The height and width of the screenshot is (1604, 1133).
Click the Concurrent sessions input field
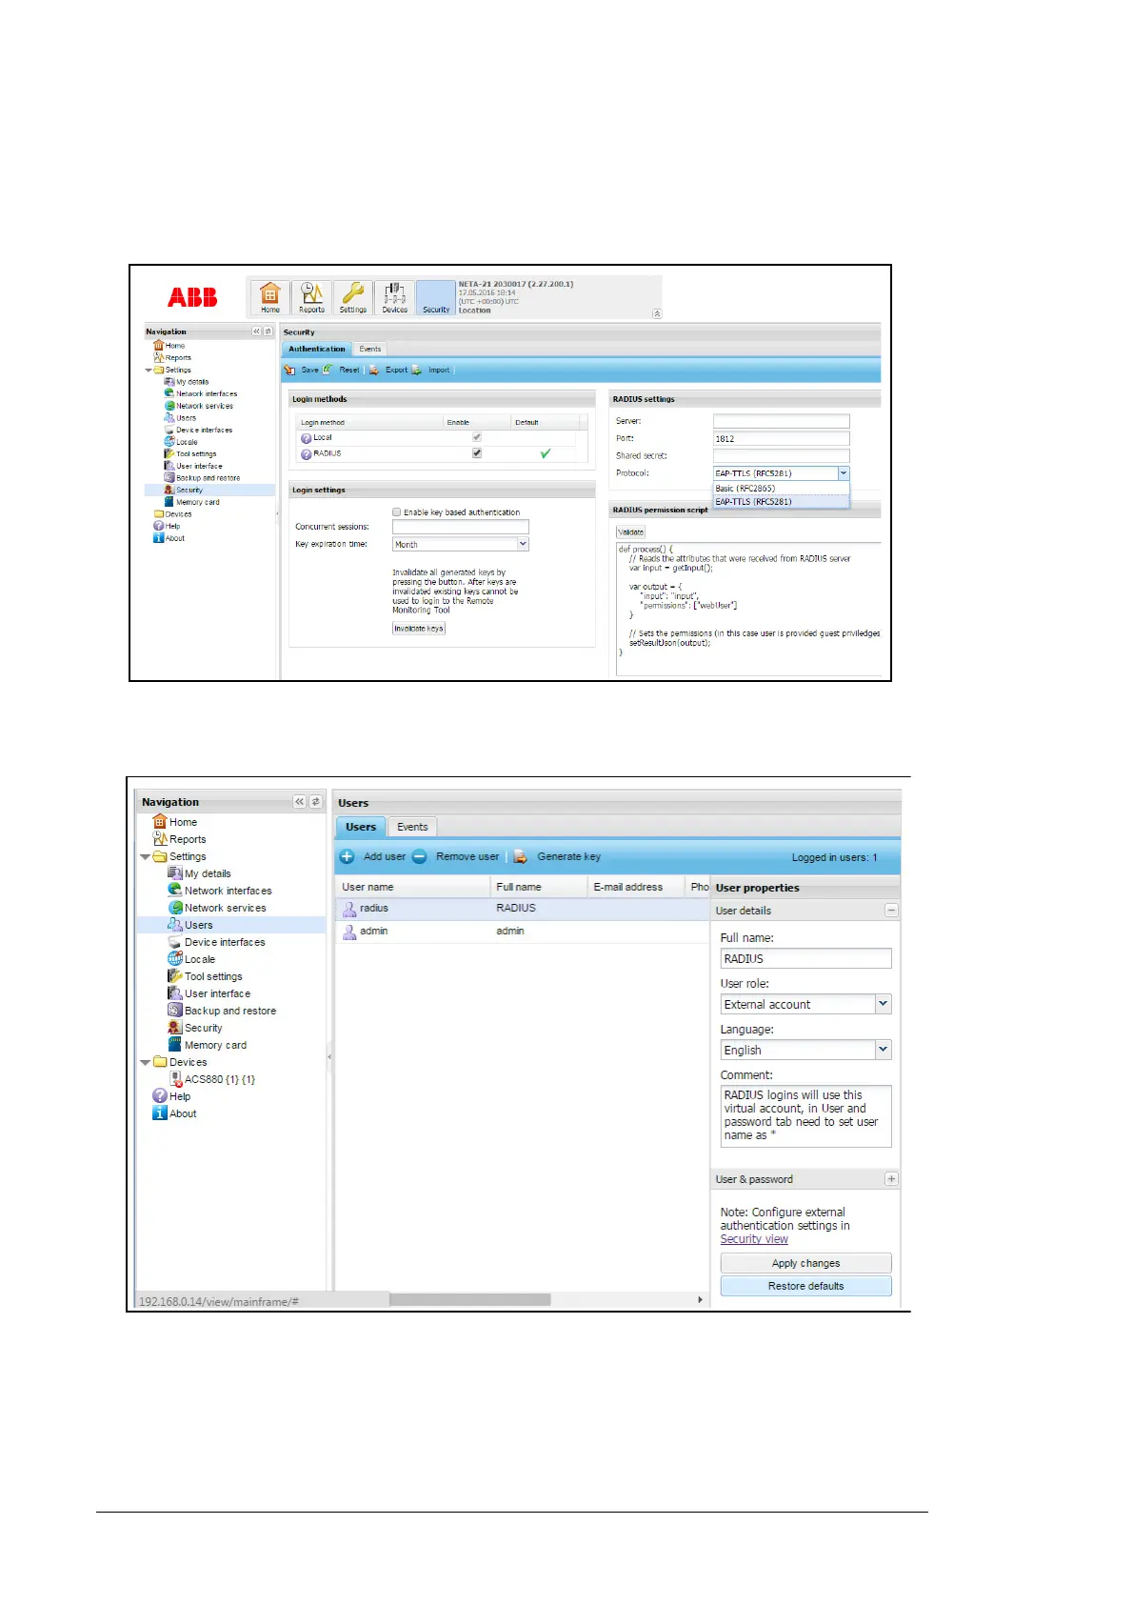click(460, 527)
